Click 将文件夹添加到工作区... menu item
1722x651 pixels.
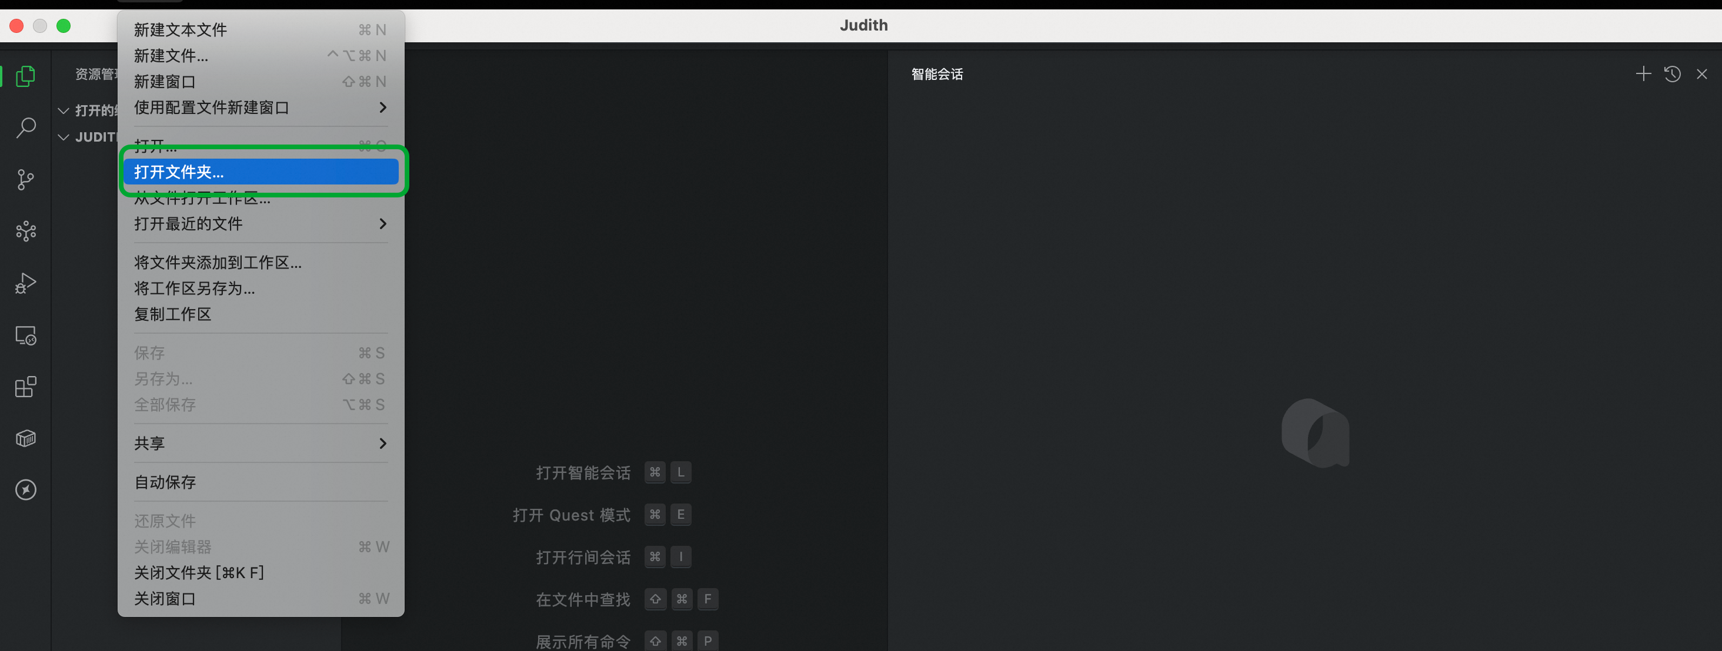[x=218, y=263]
